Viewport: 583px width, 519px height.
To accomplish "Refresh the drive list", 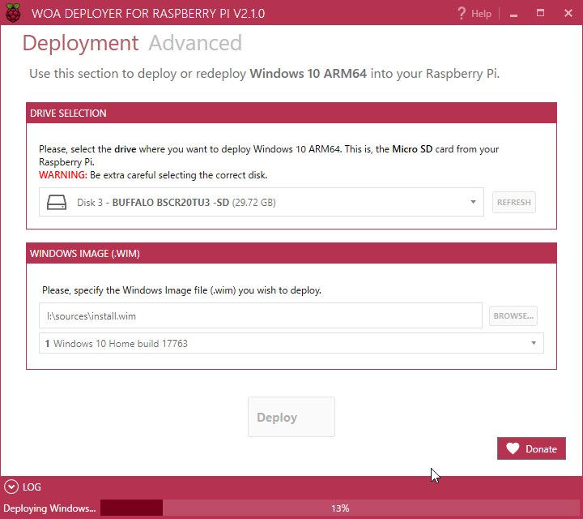I will click(514, 203).
